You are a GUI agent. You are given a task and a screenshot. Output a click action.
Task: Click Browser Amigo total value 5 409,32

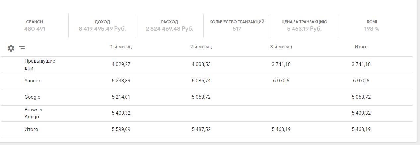[x=361, y=113]
